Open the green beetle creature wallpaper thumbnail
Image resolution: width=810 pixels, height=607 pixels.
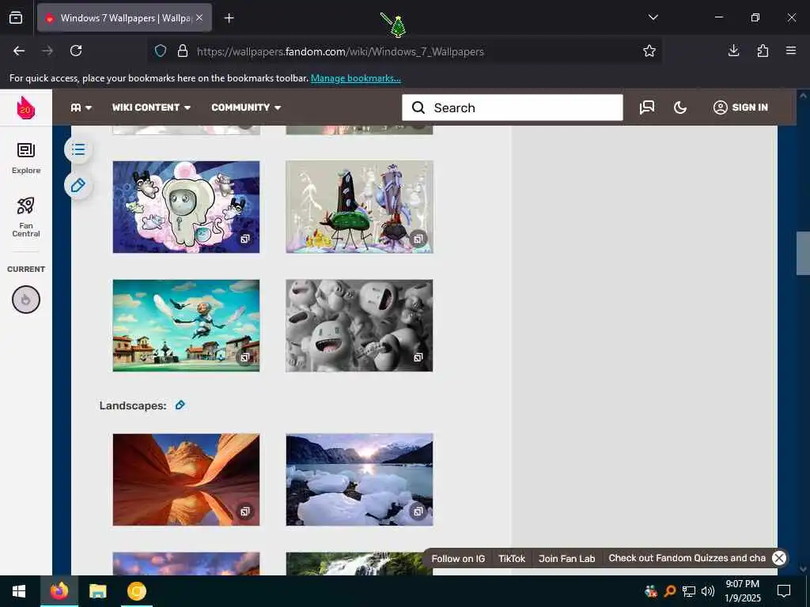coord(359,207)
